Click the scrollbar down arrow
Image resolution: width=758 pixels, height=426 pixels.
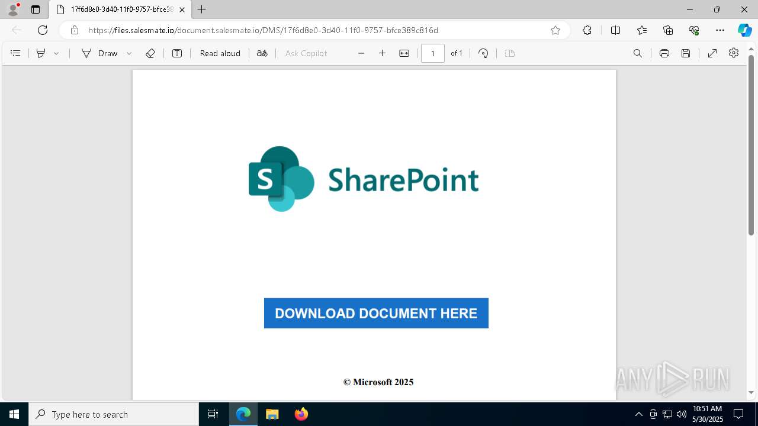tap(751, 392)
